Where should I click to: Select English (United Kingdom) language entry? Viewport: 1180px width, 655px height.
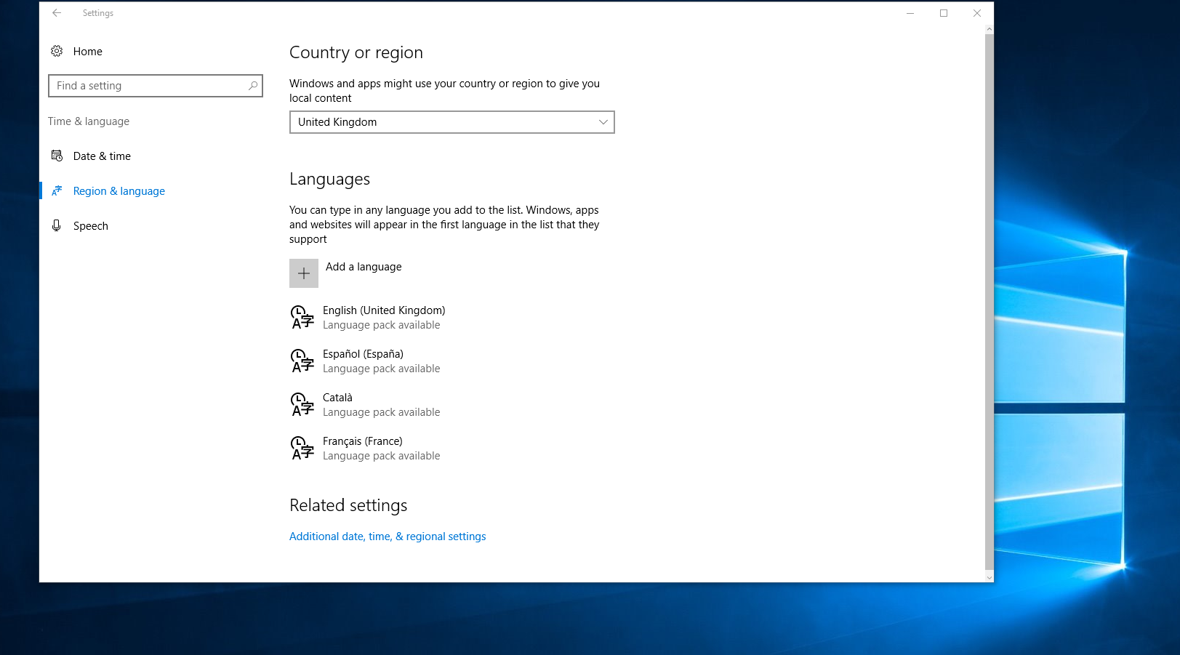(452, 317)
